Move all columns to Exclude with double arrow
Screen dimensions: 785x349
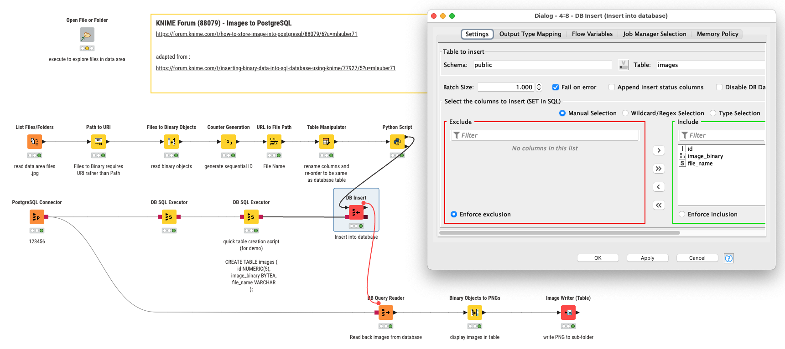click(x=659, y=205)
